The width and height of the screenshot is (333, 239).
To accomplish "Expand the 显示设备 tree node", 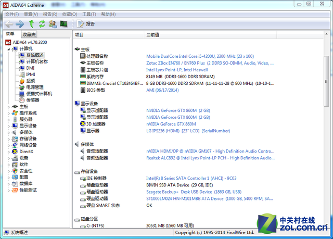I will (9, 126).
